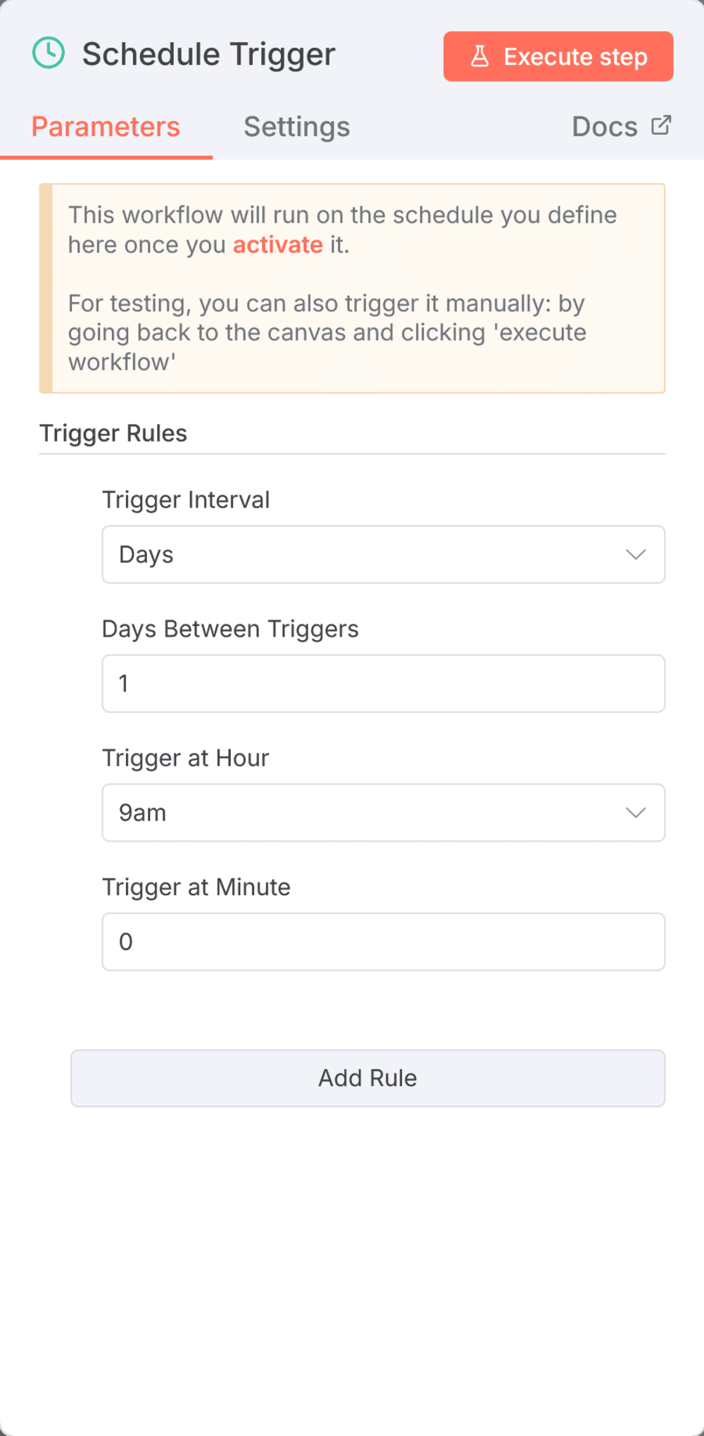This screenshot has width=704, height=1436.
Task: Click the Trigger at Minute input field
Action: click(384, 942)
